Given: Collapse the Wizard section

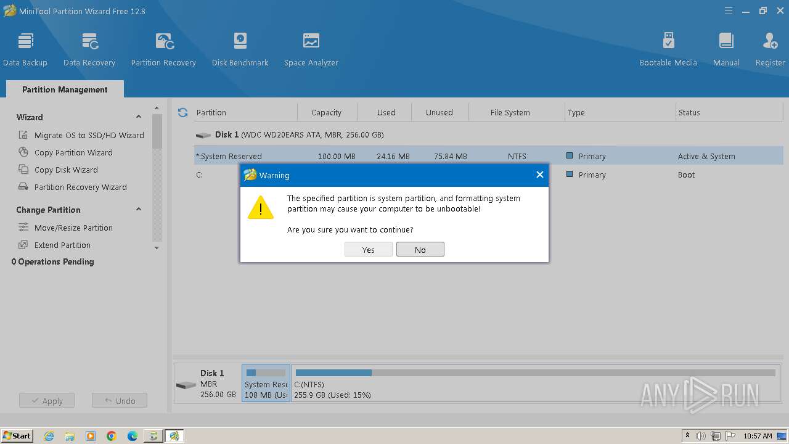Looking at the screenshot, I should click(x=139, y=117).
